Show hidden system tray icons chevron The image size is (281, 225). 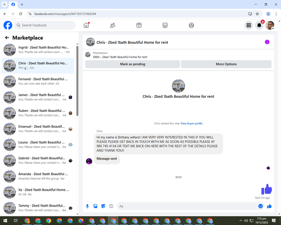(241, 220)
